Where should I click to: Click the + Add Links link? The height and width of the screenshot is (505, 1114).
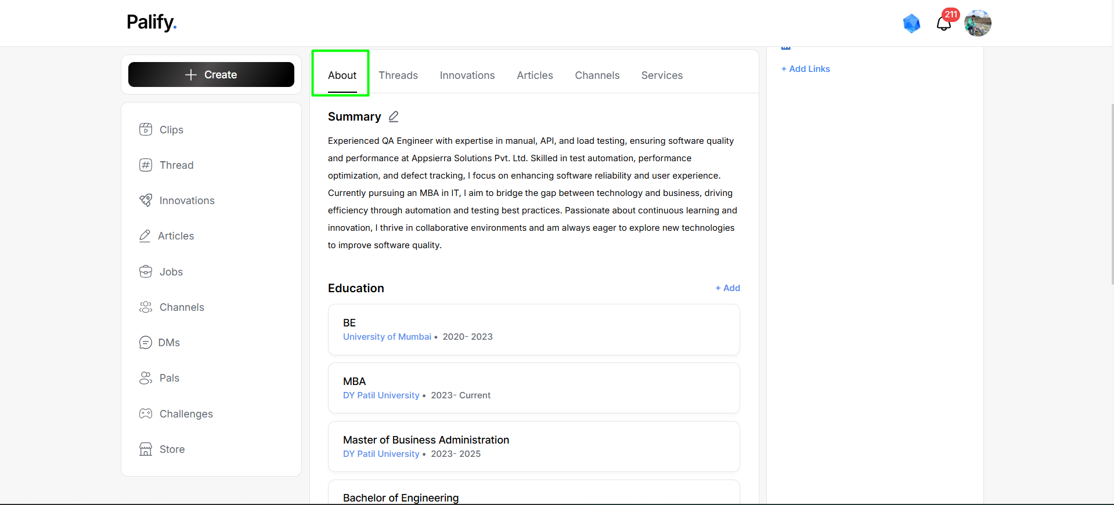tap(806, 68)
